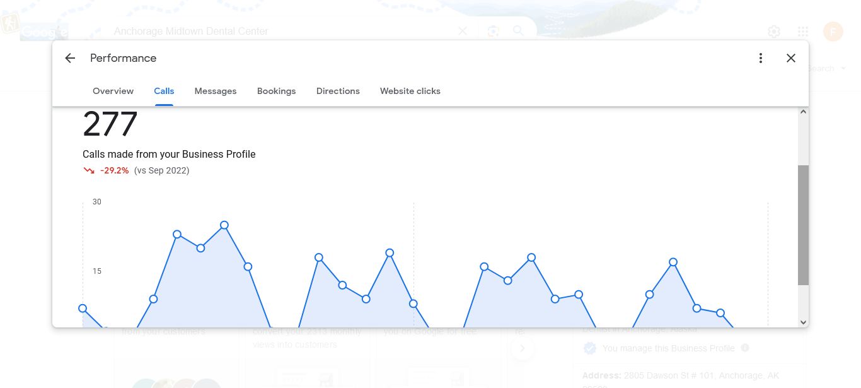Click the scrollbar down arrow

(803, 322)
